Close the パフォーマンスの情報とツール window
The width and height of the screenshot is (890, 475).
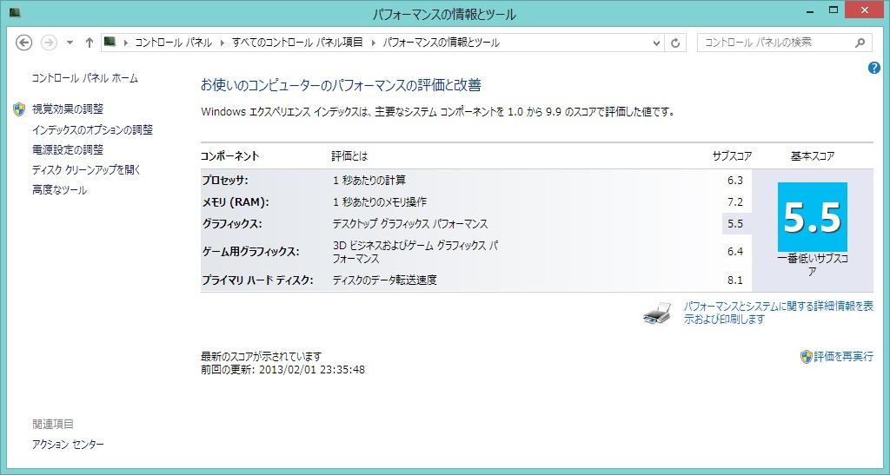(x=865, y=10)
